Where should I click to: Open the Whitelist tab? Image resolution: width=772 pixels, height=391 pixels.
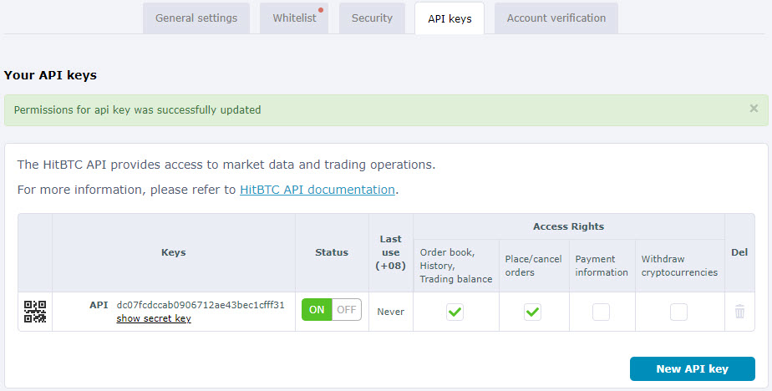click(294, 18)
